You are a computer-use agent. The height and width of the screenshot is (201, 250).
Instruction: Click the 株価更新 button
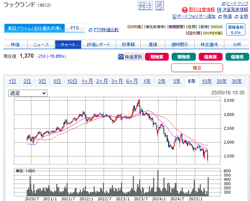pos(130,57)
